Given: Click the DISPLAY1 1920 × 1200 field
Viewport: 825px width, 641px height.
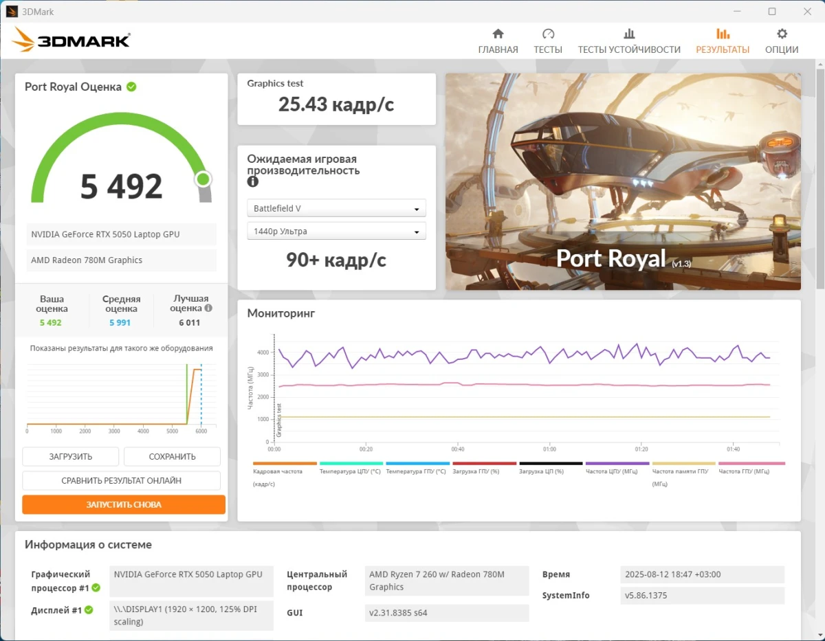Looking at the screenshot, I should click(x=192, y=616).
